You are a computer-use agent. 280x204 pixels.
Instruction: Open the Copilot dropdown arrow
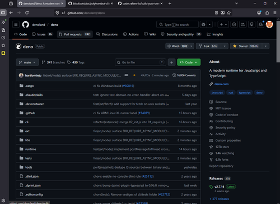pos(209,25)
